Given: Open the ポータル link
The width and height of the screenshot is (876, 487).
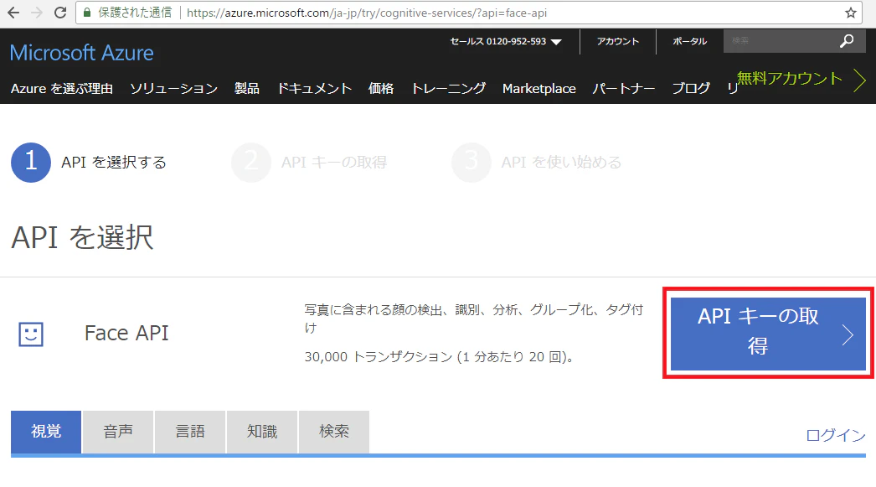Looking at the screenshot, I should 689,41.
